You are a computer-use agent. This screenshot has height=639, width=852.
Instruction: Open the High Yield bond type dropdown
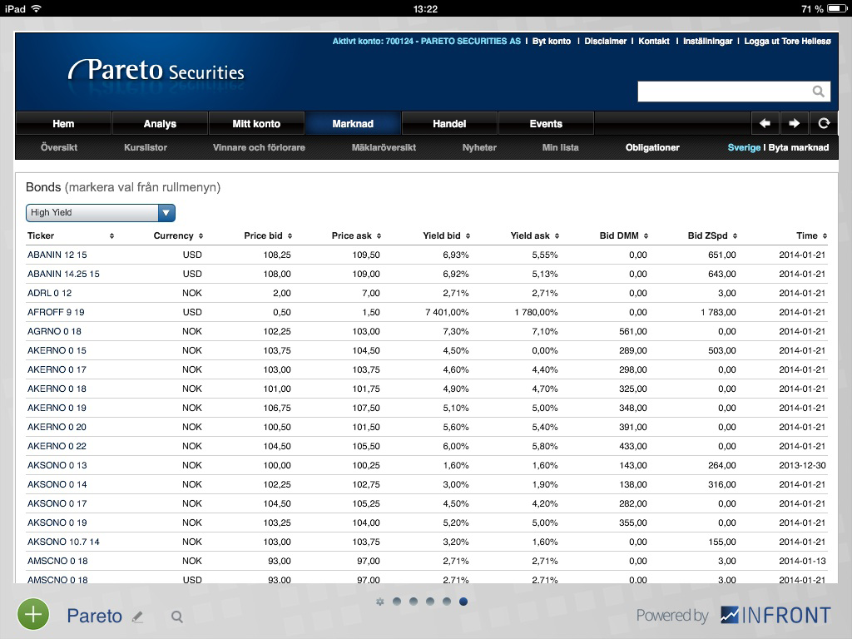click(101, 212)
